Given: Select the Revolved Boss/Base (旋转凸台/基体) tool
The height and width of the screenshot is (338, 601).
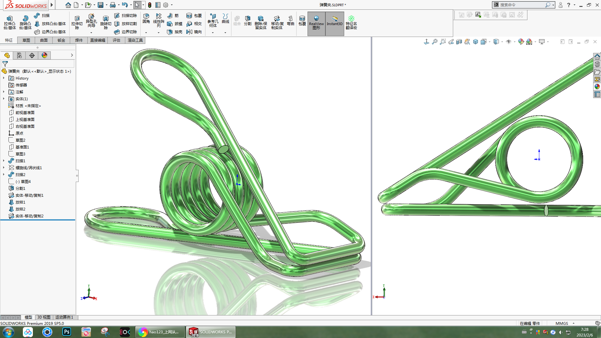Looking at the screenshot, I should click(x=25, y=22).
